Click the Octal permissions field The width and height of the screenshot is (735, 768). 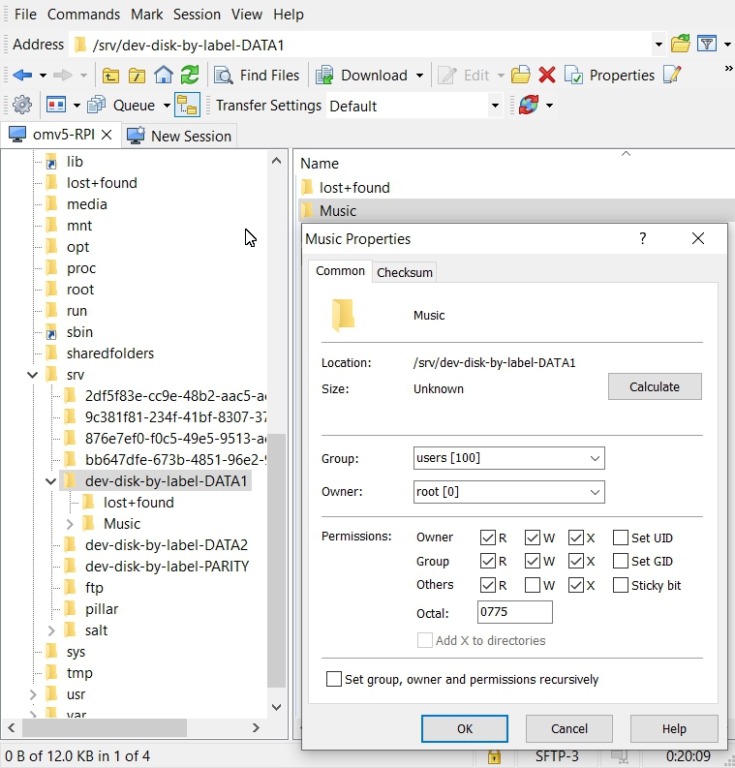(515, 613)
